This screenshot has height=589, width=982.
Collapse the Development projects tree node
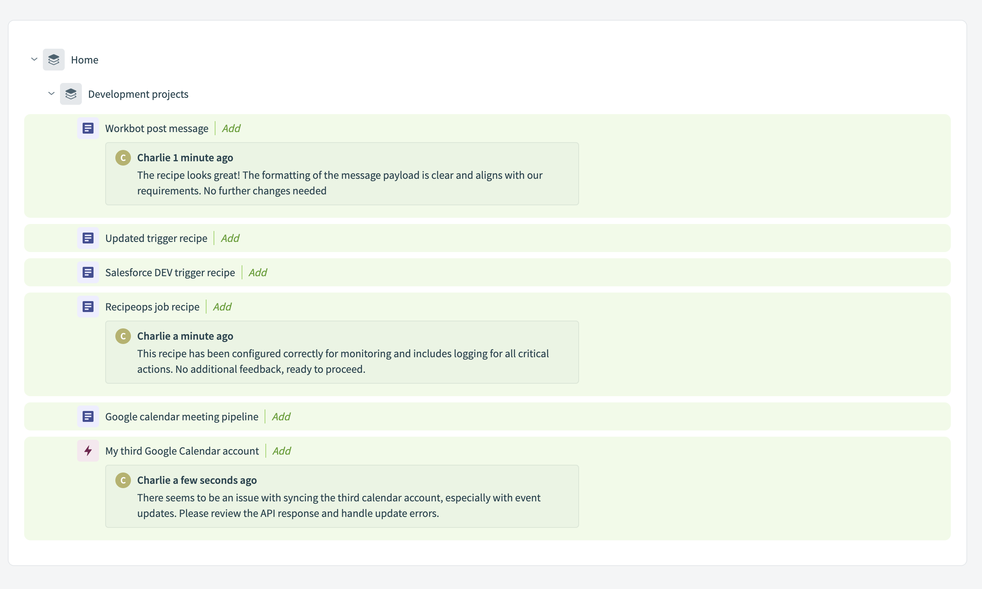coord(51,93)
